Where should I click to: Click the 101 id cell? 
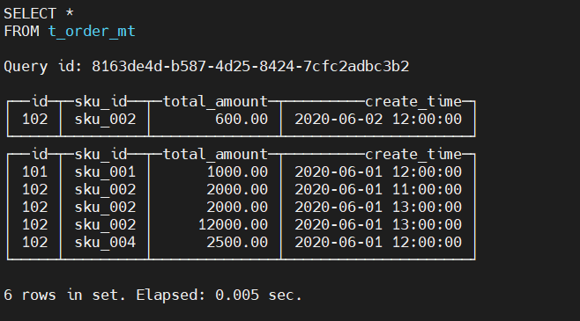[x=35, y=172]
